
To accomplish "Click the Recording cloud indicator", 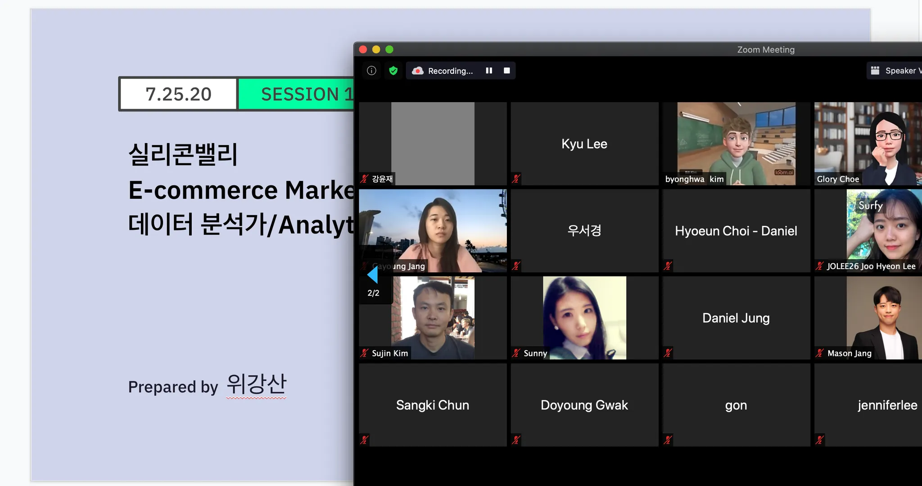I will 418,71.
